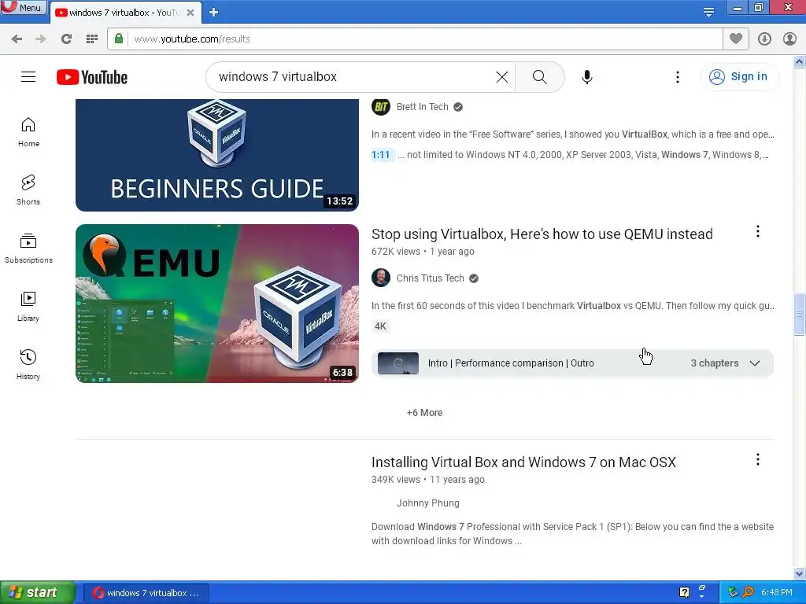Open the browser account profile icon
806x604 pixels.
pos(789,39)
